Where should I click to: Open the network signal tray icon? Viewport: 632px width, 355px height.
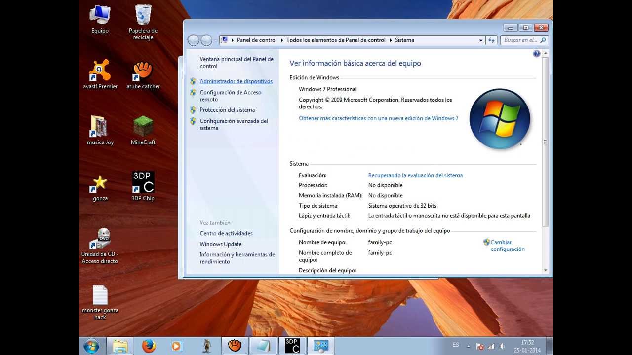coord(491,347)
